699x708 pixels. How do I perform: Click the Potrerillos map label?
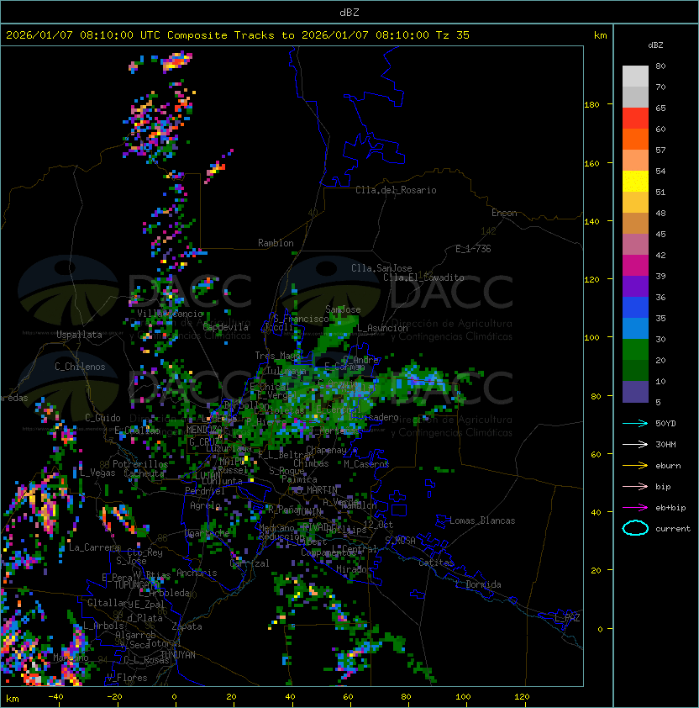(140, 464)
